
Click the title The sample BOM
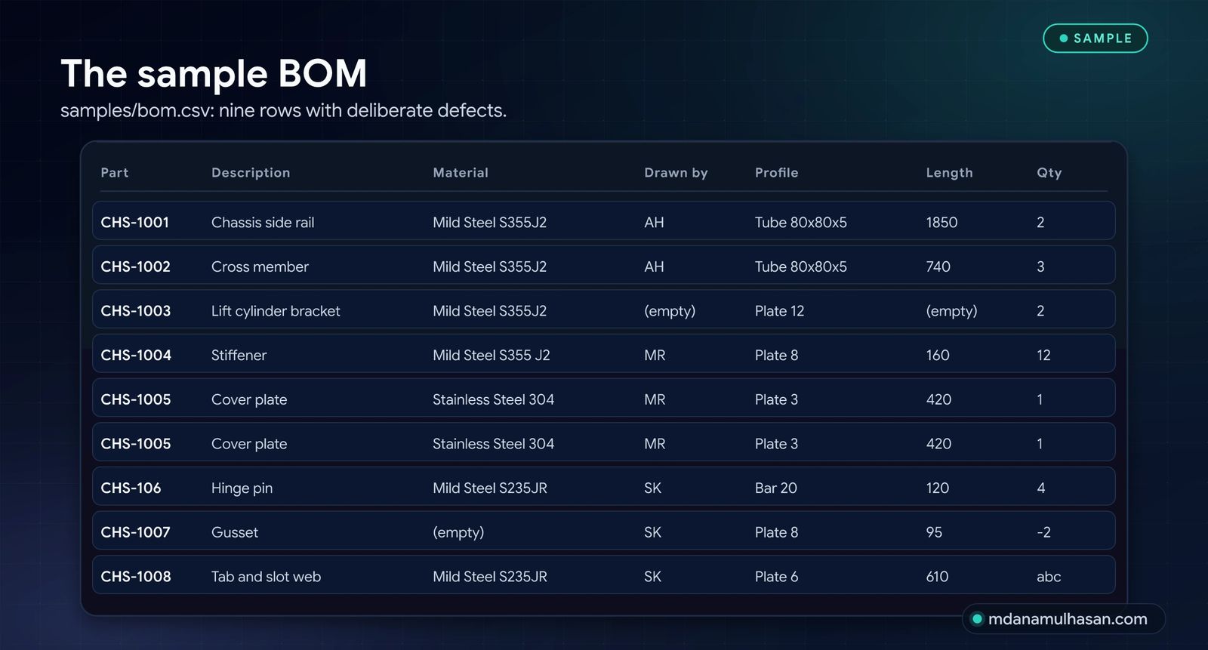[214, 73]
